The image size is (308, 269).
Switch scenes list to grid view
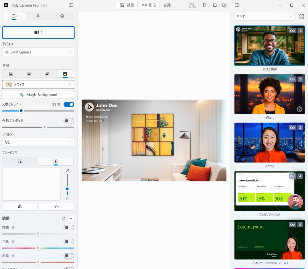coord(301,17)
